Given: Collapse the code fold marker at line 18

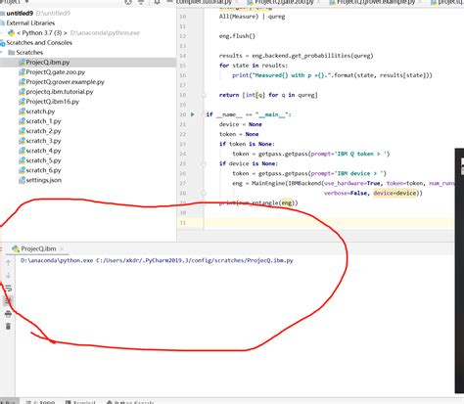Looking at the screenshot, I should pyautogui.click(x=204, y=95).
